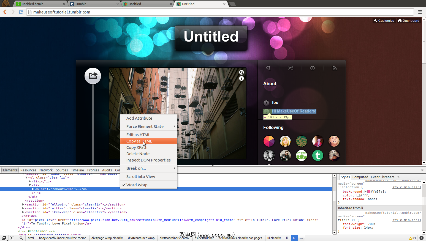Zoom the photo with the magnifier icon

point(242,72)
